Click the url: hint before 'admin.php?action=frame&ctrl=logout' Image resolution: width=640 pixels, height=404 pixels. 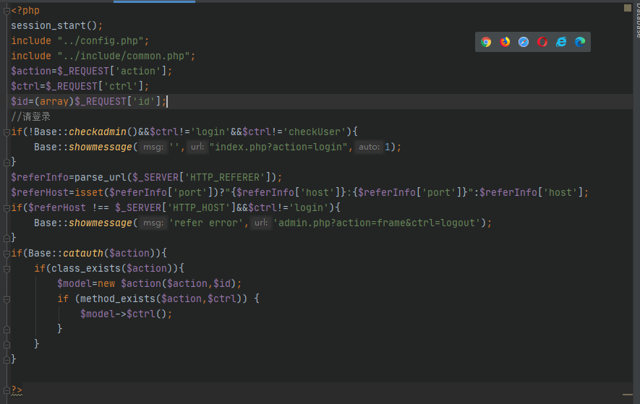pos(261,223)
